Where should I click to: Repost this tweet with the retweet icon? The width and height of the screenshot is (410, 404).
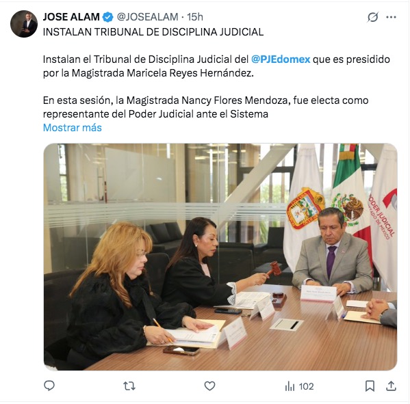129,386
